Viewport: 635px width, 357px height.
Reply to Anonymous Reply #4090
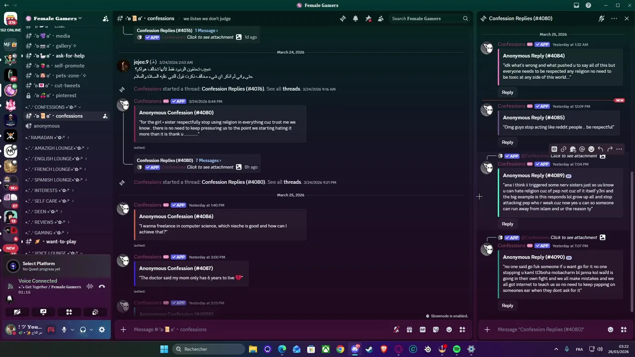click(508, 305)
